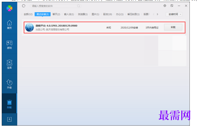The height and width of the screenshot is (126, 197).
Task: Open the 宝库 software library in sidebar
Action: (10, 65)
